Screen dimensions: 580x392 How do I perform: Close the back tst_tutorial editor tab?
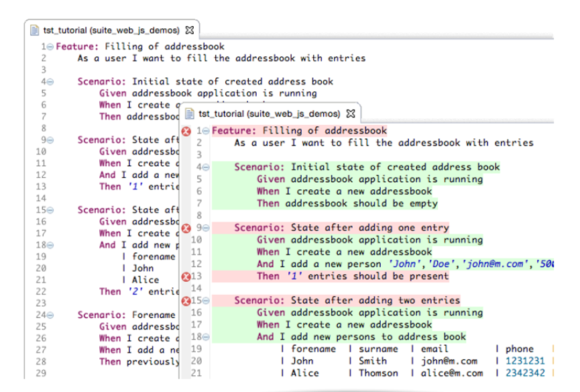pos(189,30)
